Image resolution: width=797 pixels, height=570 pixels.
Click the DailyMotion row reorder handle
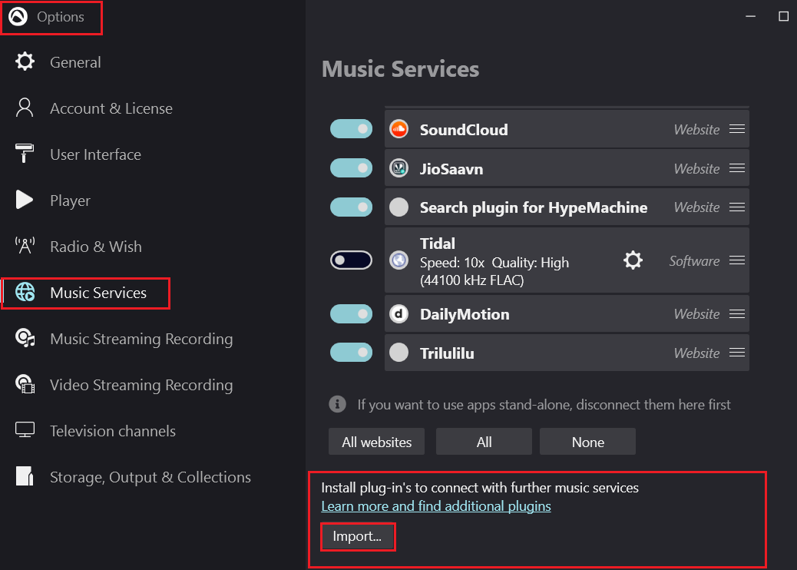coord(737,313)
